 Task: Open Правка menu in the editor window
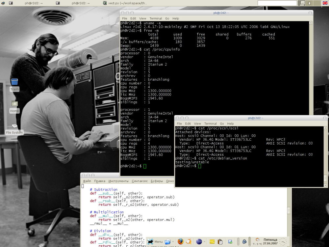[99, 181]
